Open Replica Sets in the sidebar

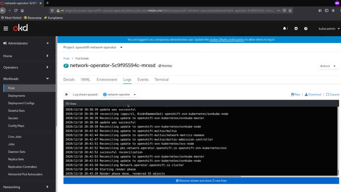(x=16, y=159)
